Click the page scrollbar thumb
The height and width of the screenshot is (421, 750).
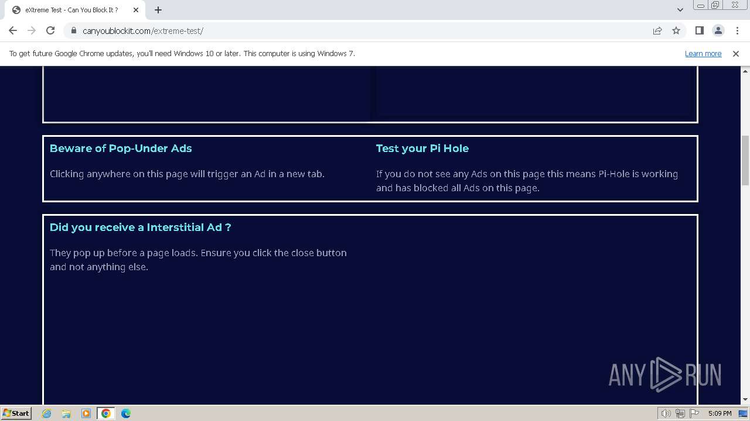(745, 160)
